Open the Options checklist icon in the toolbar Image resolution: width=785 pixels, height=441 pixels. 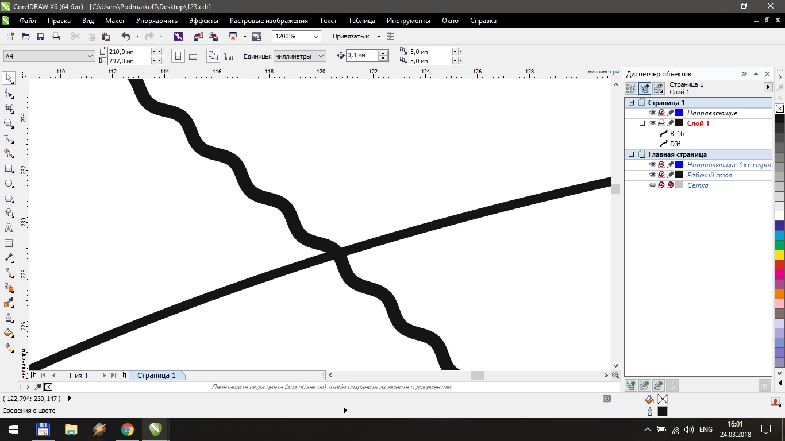tap(391, 36)
